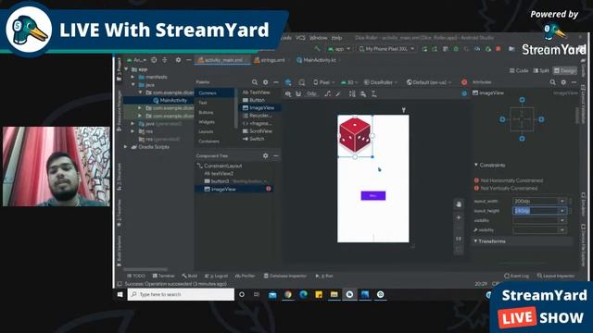Open the VCS menu
Image resolution: width=593 pixels, height=333 pixels.
click(x=300, y=38)
